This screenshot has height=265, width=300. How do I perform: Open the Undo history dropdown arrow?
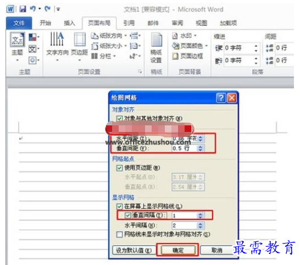(40, 9)
